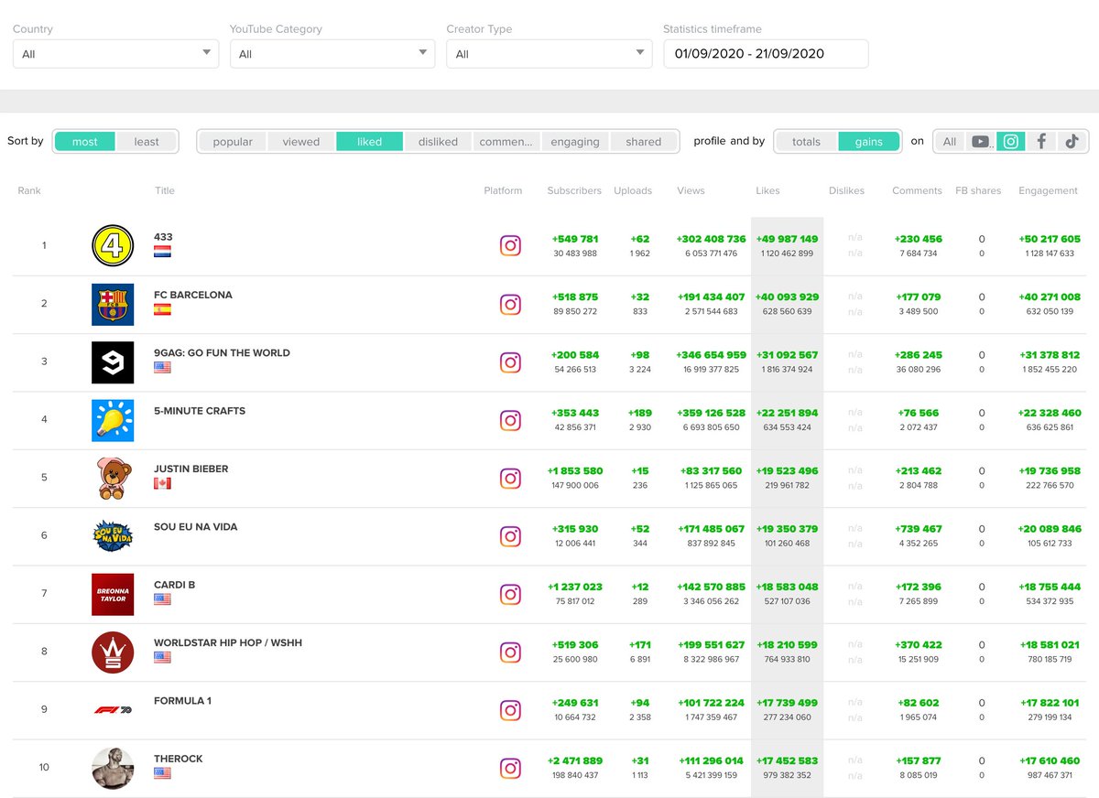Click Netherlands flag under 433
The height and width of the screenshot is (798, 1099).
pos(162,252)
